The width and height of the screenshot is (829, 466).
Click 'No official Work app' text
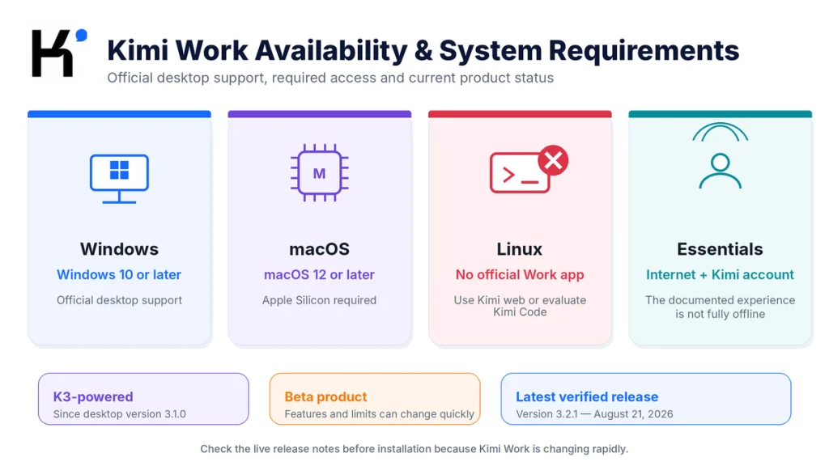click(x=520, y=275)
